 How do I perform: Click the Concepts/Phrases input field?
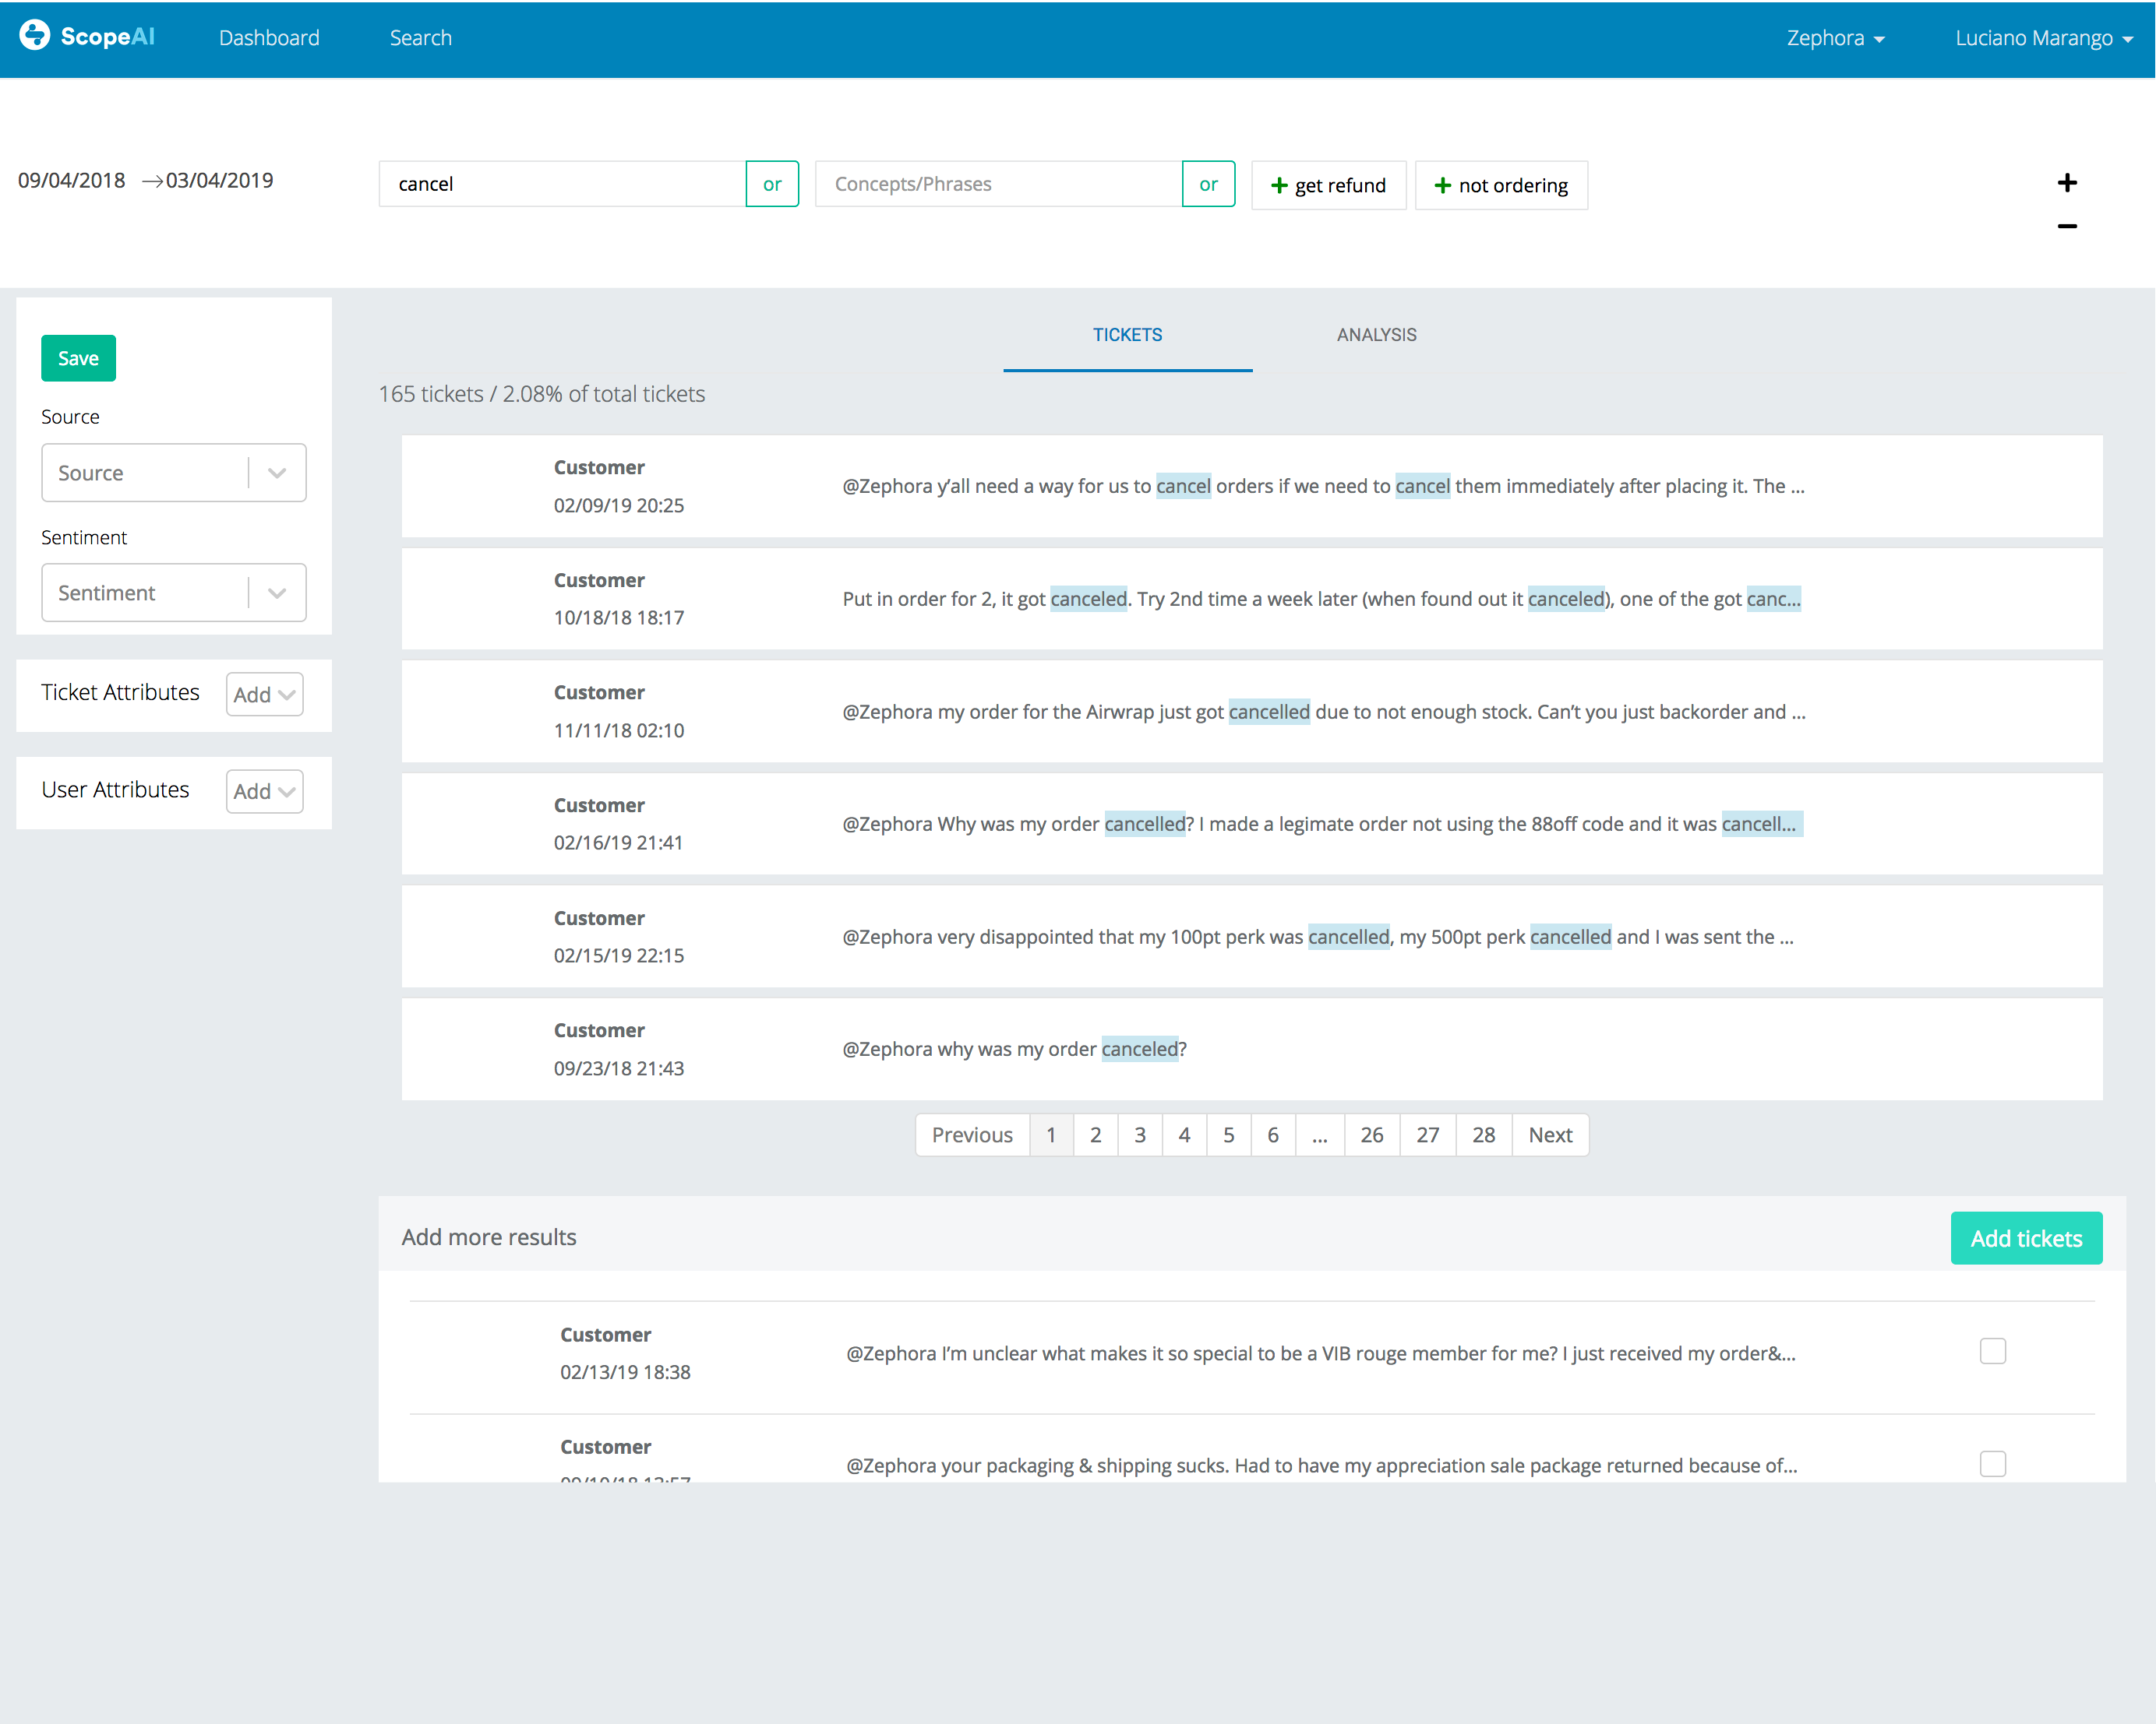(x=998, y=184)
